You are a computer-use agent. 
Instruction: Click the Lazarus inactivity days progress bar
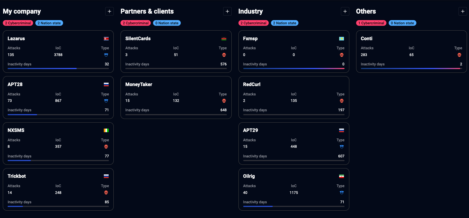(x=58, y=69)
